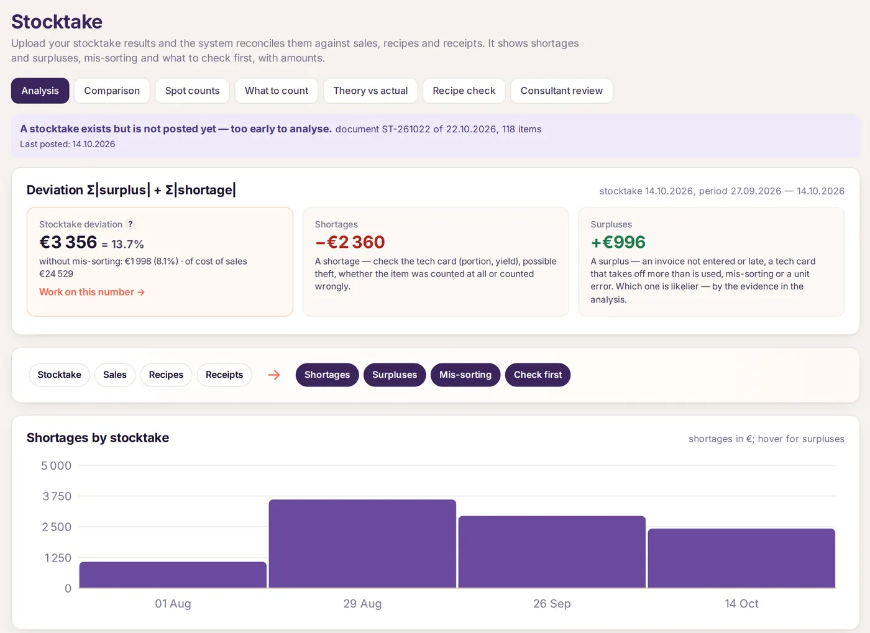Select the Stocktake source chip
Screen dimensions: 870x633
pos(60,375)
